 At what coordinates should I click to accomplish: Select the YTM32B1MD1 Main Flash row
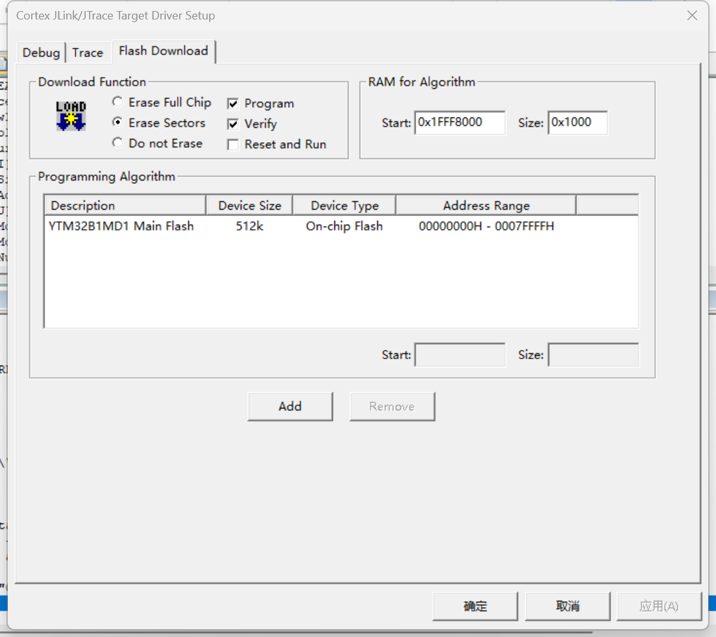341,227
